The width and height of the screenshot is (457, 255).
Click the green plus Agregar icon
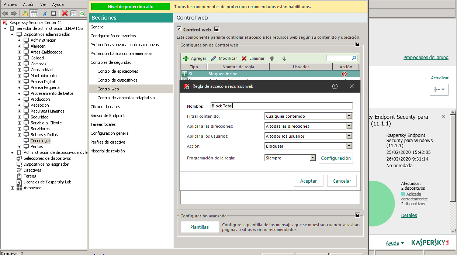click(x=186, y=58)
